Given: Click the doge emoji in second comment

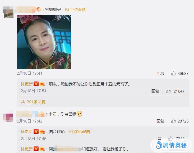Looking at the screenshot, I should pyautogui.click(x=79, y=114).
